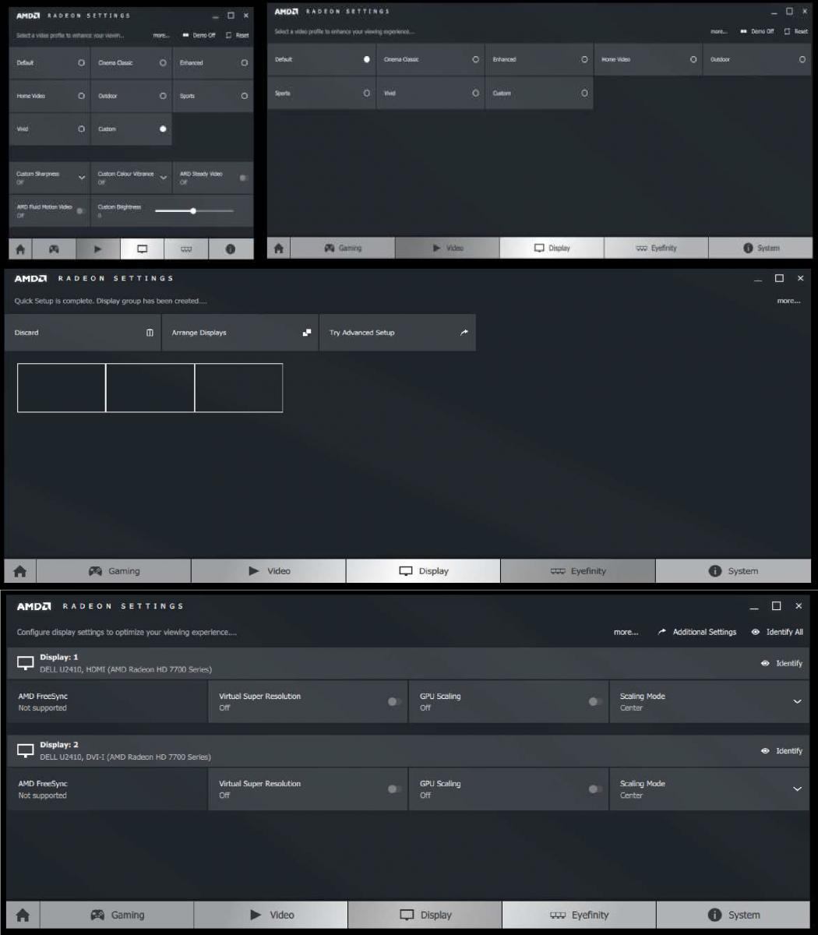The width and height of the screenshot is (818, 935).
Task: Switch to Display tab in the Quick Setup window
Action: click(x=424, y=570)
